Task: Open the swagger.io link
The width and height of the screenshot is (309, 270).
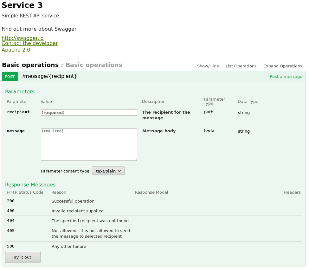Action: tap(23, 38)
